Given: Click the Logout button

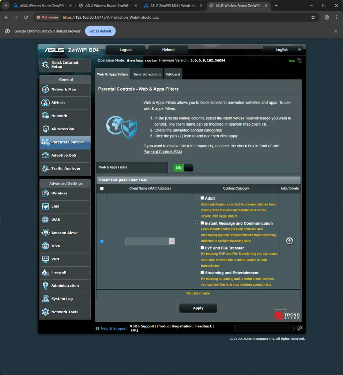Looking at the screenshot, I should [x=126, y=50].
